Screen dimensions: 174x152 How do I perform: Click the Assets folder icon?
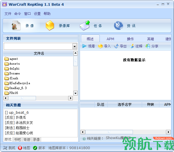[x=7, y=64]
